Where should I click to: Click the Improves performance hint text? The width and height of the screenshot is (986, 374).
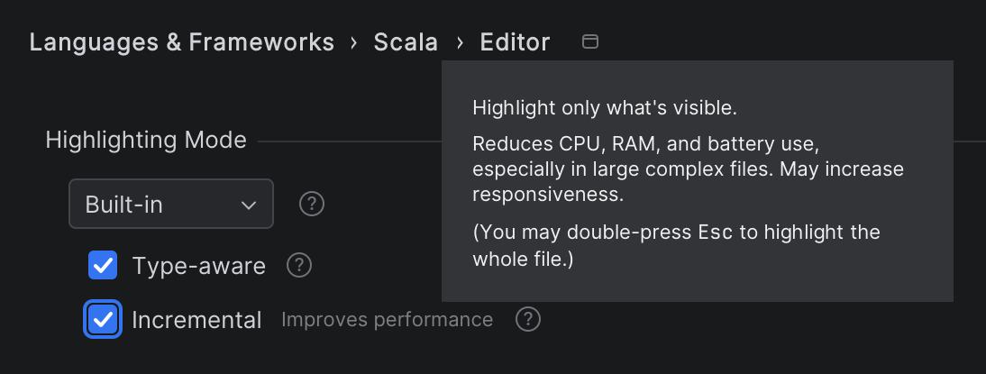point(387,320)
